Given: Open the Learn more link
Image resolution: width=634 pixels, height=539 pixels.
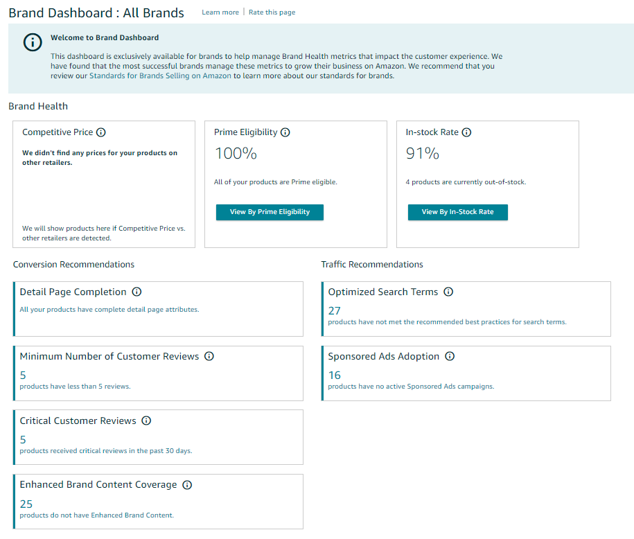Looking at the screenshot, I should click(x=220, y=12).
